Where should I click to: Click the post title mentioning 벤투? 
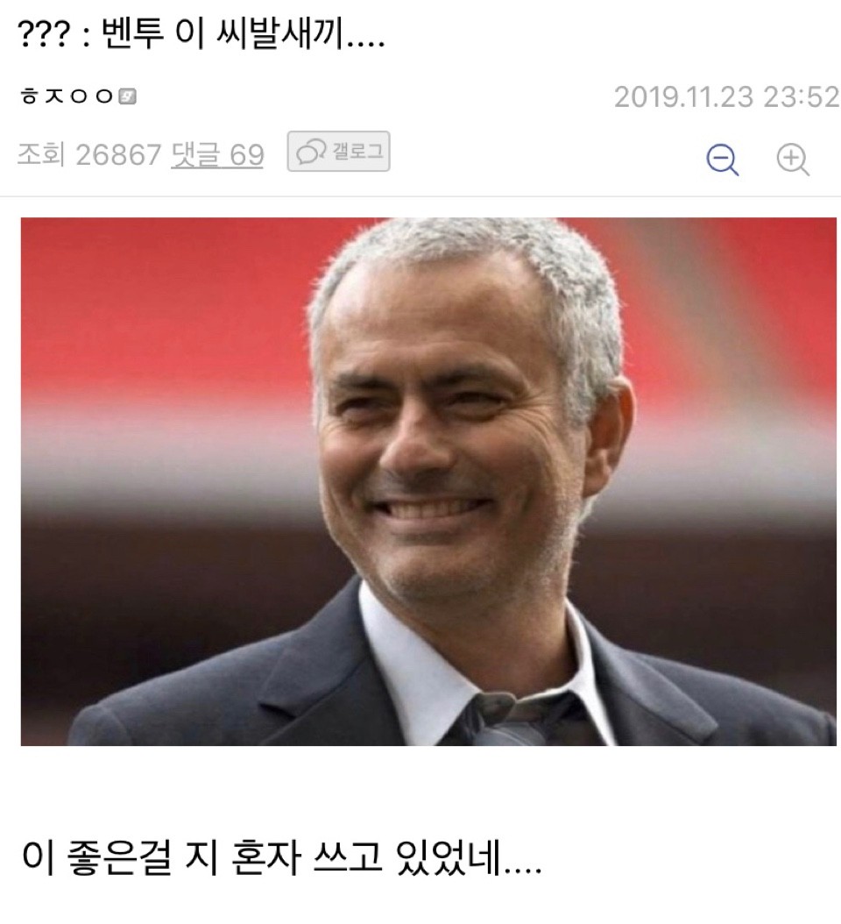[x=201, y=33]
